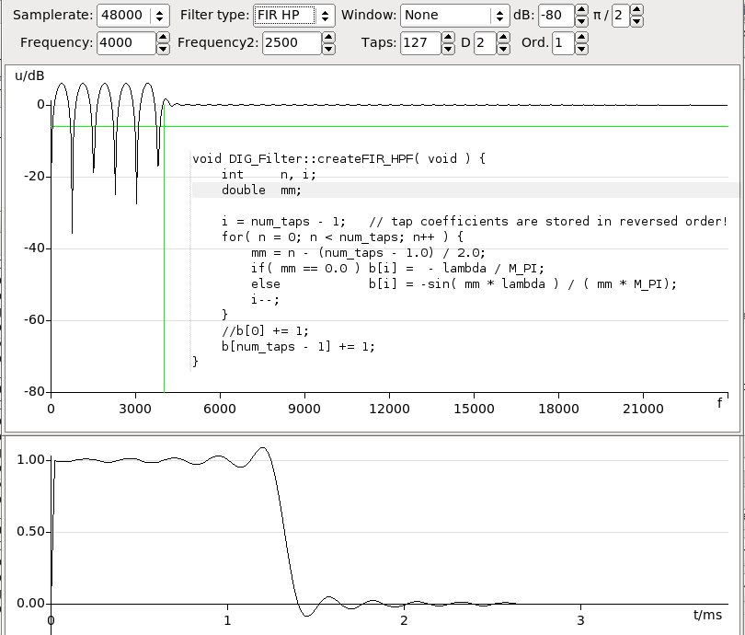The image size is (745, 635).
Task: Select None text in Window box
Action: 421,16
